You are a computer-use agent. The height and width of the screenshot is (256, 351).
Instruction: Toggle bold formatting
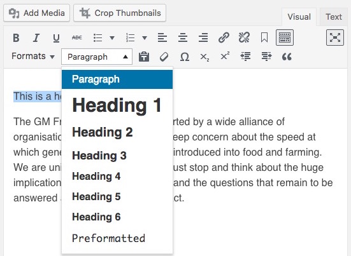pos(16,37)
